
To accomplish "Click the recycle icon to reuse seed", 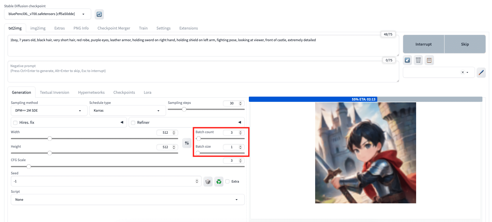I will (x=219, y=182).
